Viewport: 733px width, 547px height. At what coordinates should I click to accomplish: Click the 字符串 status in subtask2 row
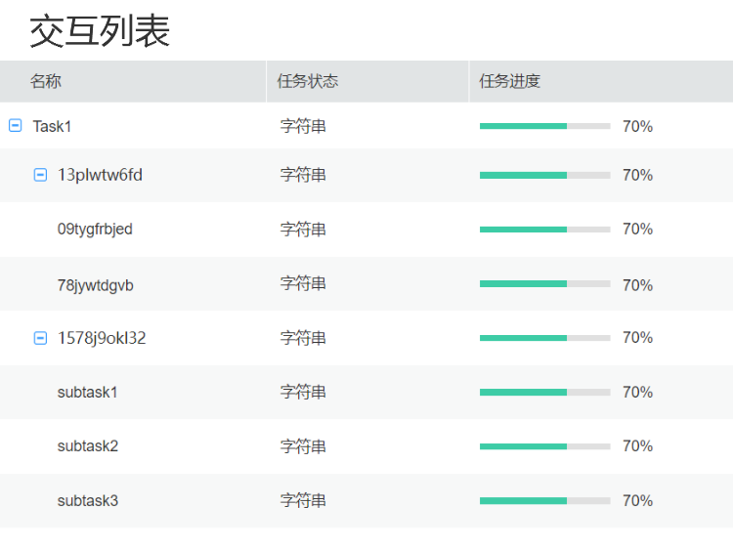click(x=303, y=446)
